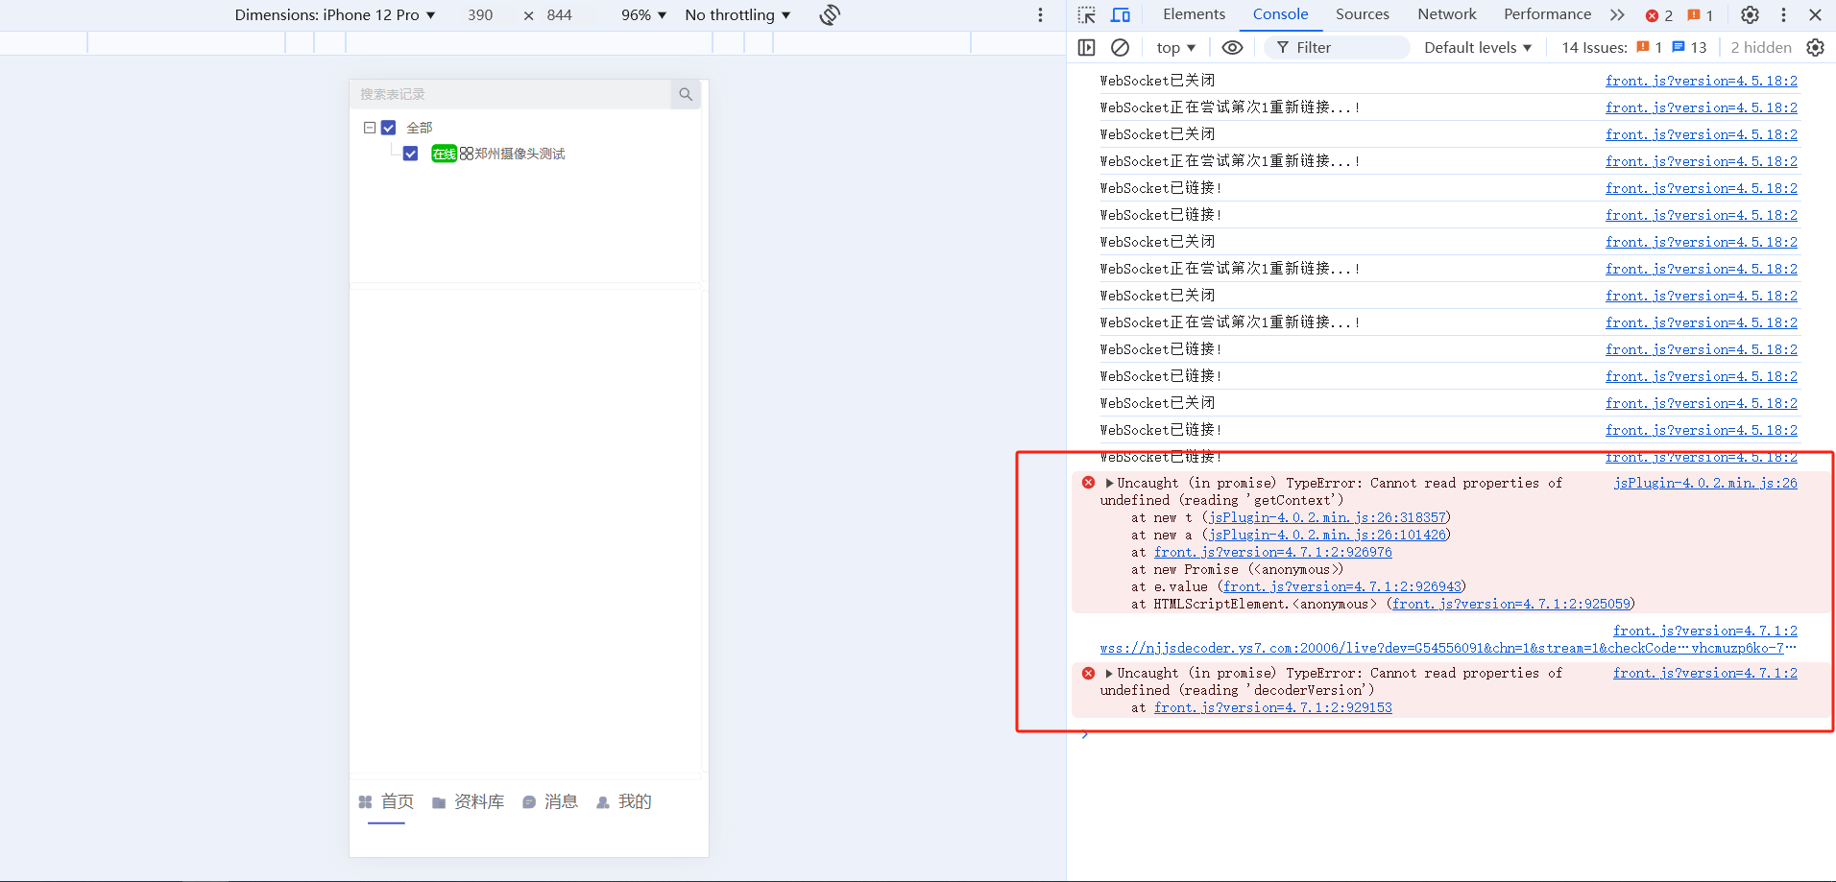
Task: Click the 2 hidden messages label
Action: [x=1761, y=47]
